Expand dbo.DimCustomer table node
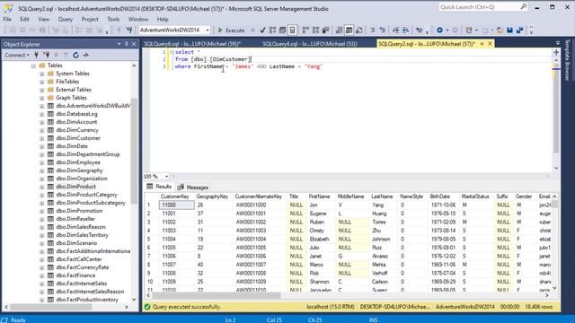The image size is (575, 323). point(42,138)
